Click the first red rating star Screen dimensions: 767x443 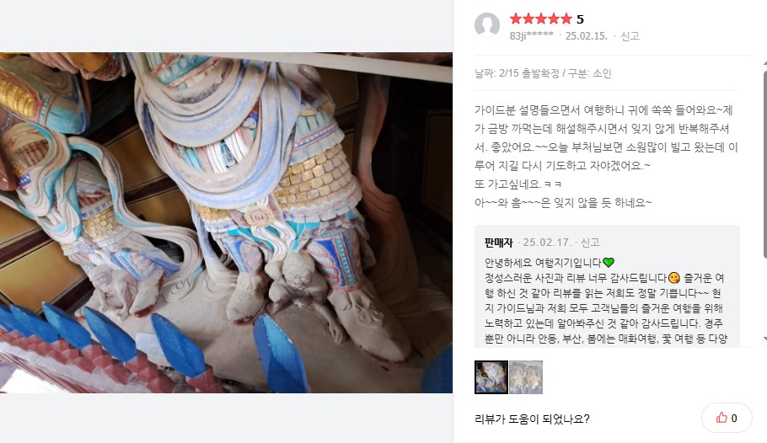(516, 19)
